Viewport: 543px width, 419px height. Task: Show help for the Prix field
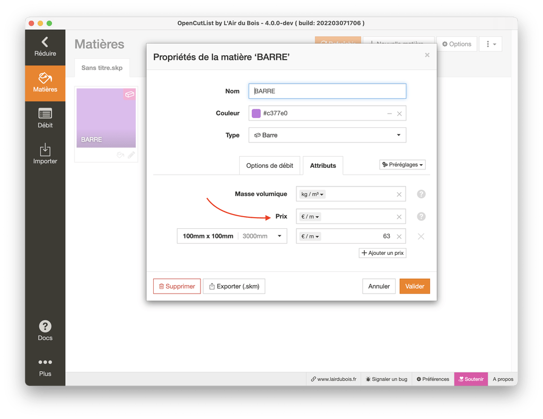tap(421, 217)
